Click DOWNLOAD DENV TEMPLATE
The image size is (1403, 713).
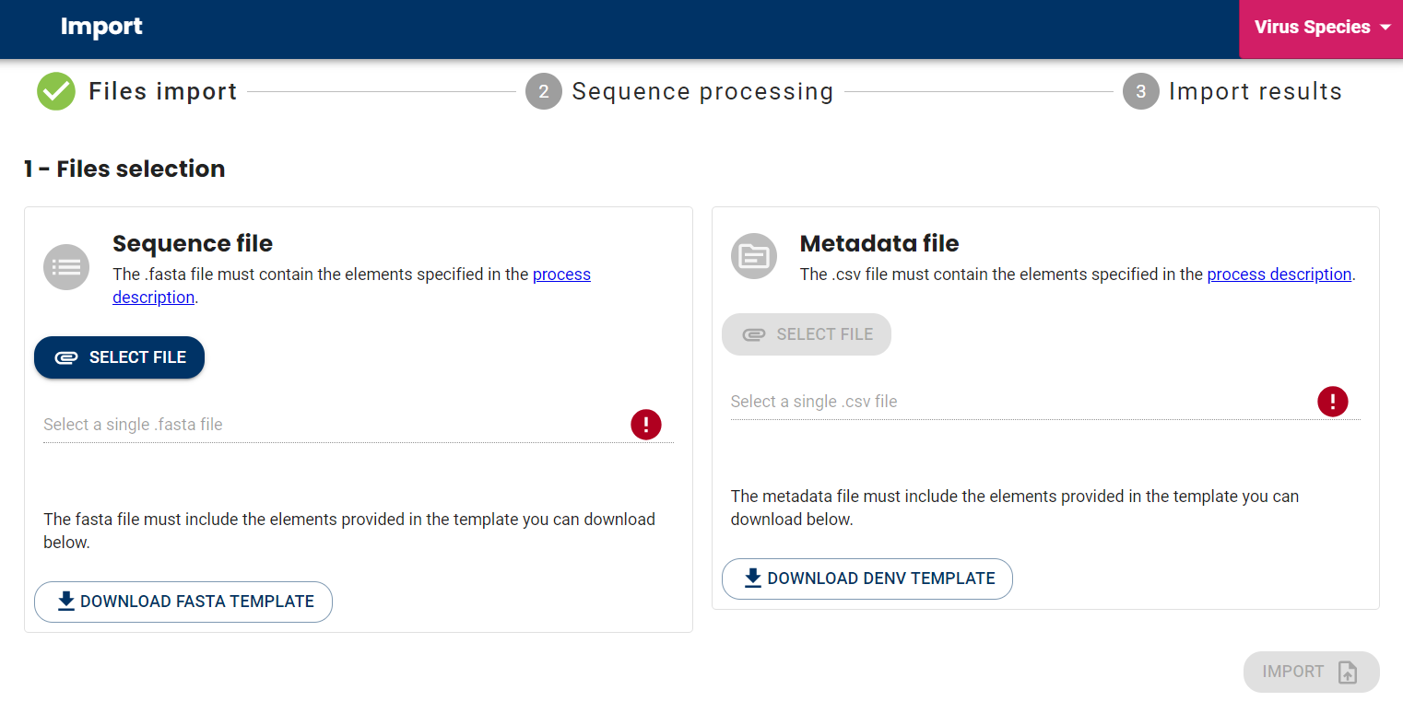click(867, 579)
